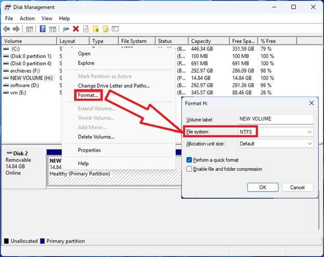
Task: Click the 446.34 GB capacity cell
Action: (202, 49)
